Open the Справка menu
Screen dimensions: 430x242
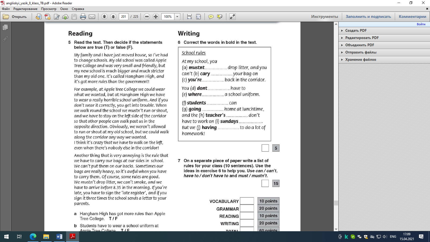tap(78, 9)
